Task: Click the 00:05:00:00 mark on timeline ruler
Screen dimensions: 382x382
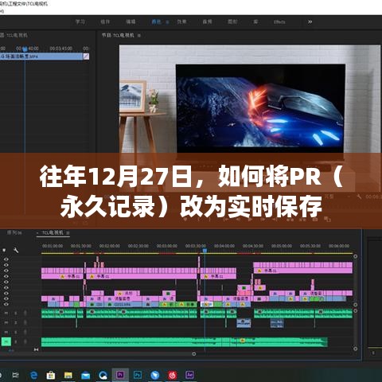Action: pyautogui.click(x=282, y=246)
